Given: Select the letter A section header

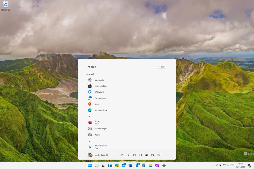Looking at the screenshot, I should [90, 117].
